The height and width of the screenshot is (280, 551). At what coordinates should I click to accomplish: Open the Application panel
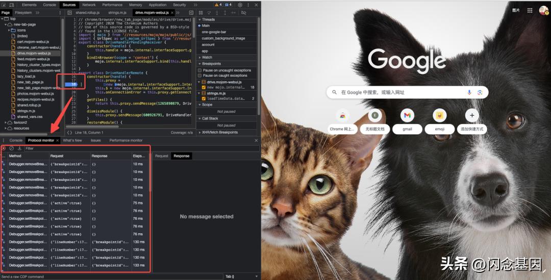click(x=158, y=5)
